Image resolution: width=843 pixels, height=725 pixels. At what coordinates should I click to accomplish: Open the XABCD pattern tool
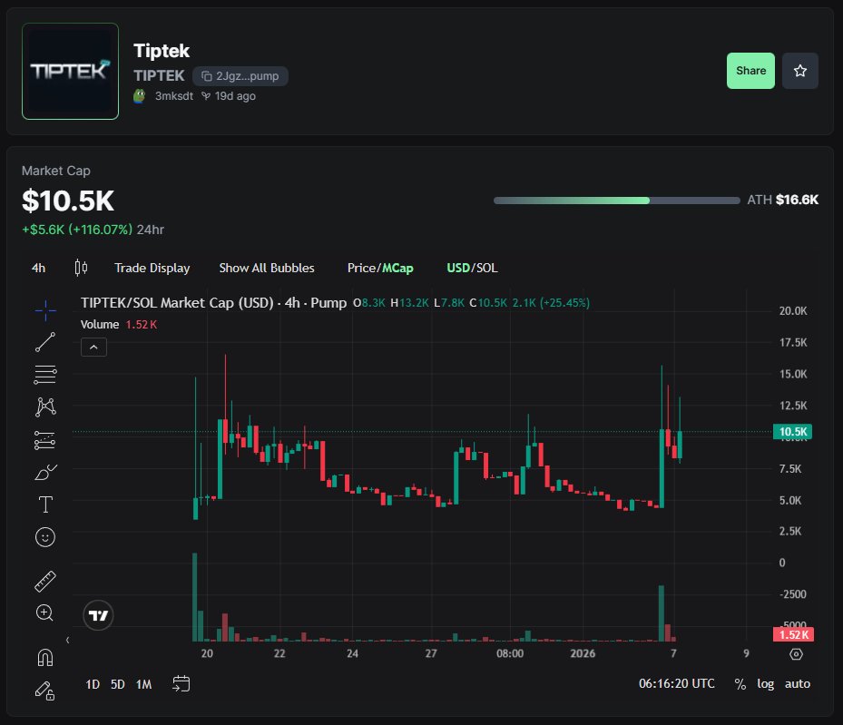point(44,407)
